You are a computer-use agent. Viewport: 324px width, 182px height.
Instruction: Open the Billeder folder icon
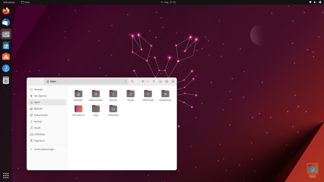(78, 94)
